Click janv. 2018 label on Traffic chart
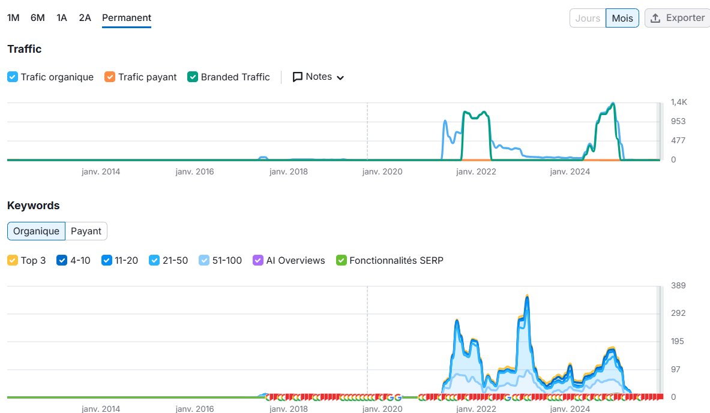 [289, 172]
